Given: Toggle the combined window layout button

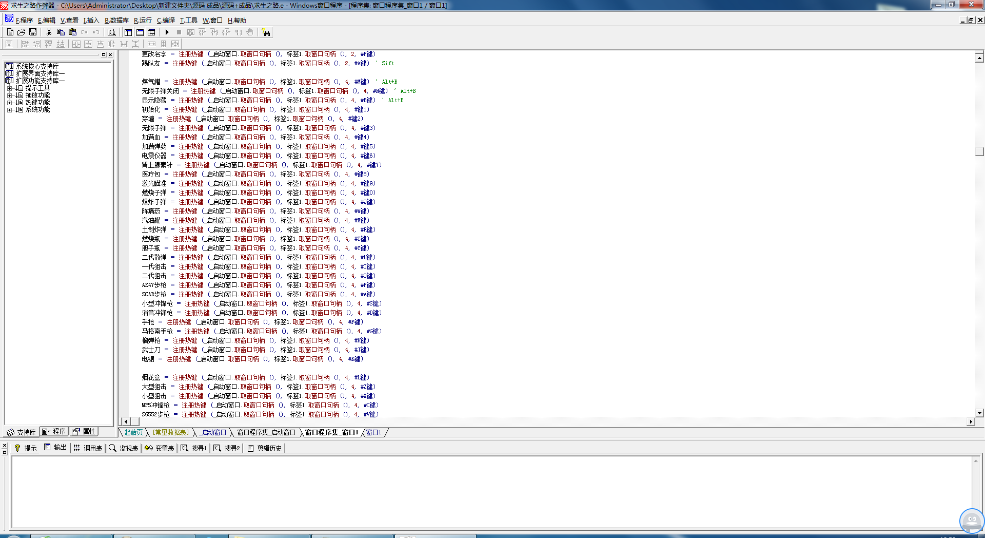Looking at the screenshot, I should click(x=151, y=32).
